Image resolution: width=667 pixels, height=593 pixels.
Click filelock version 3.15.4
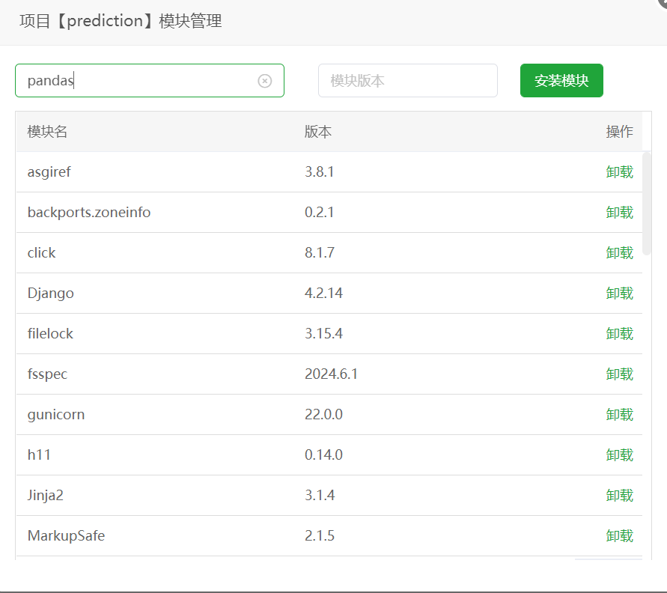(x=323, y=333)
